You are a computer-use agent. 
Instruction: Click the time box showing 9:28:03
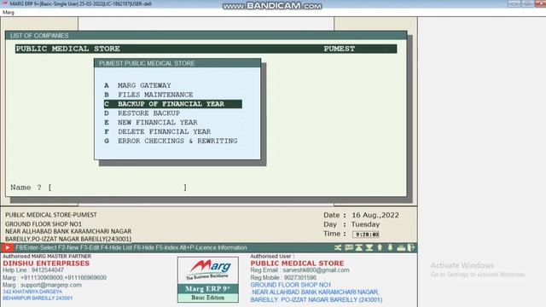[x=366, y=235]
